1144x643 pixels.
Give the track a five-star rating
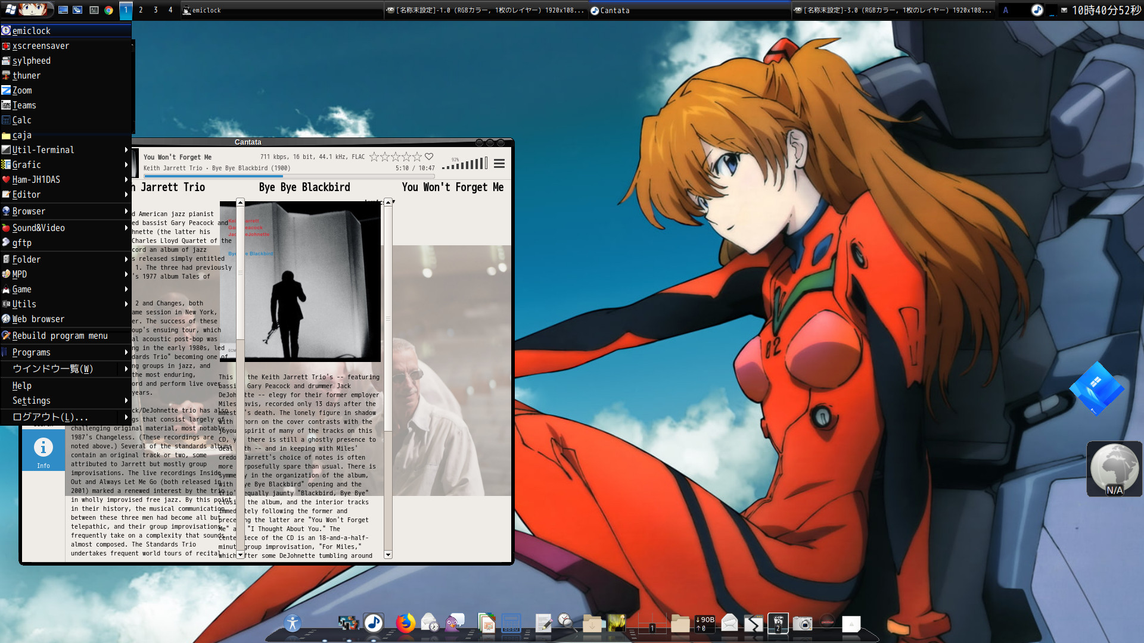point(416,157)
